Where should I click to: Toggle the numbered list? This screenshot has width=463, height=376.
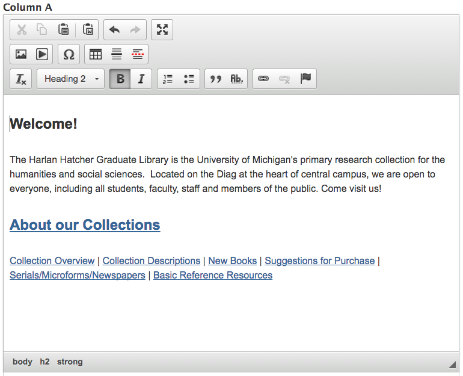coord(168,79)
